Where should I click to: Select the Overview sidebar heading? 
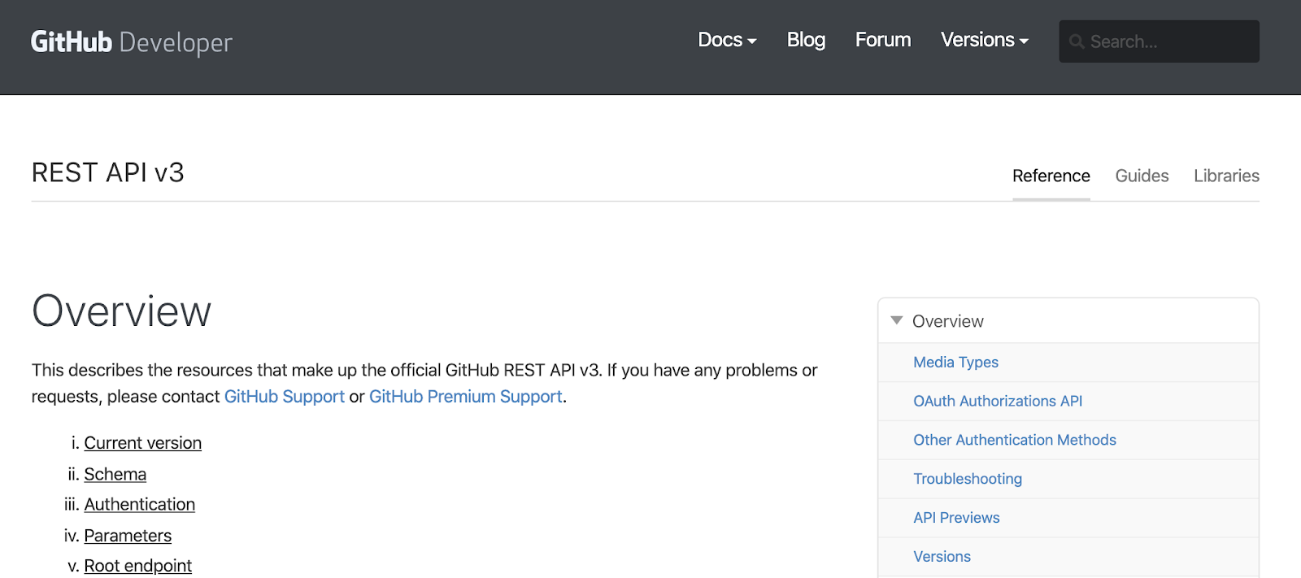[947, 321]
